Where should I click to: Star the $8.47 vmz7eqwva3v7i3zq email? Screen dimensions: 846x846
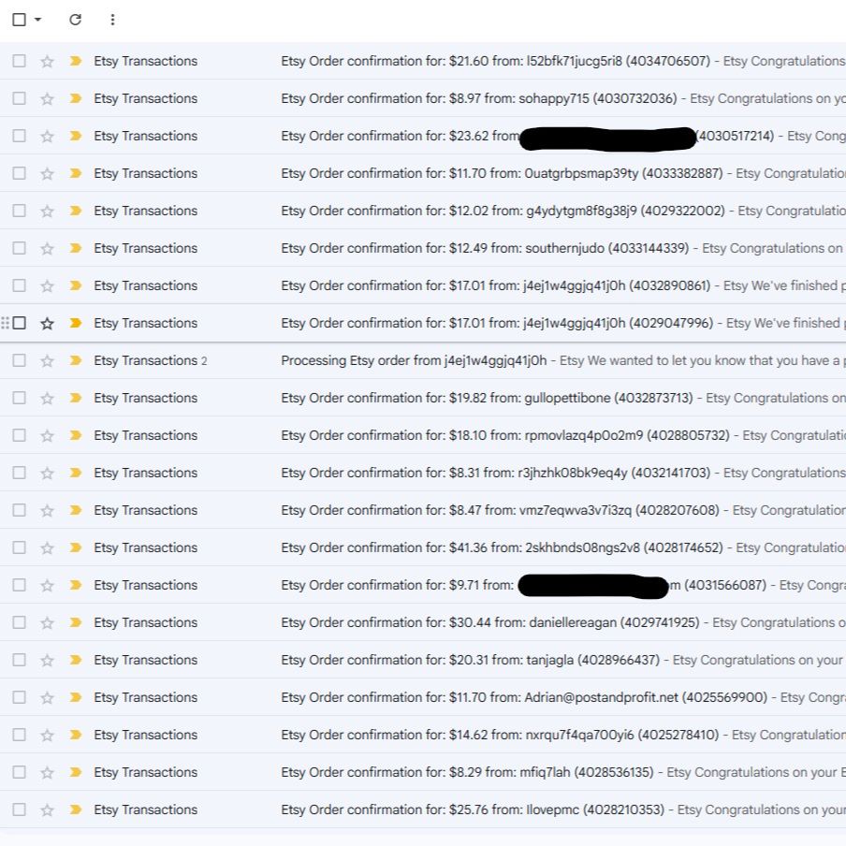[48, 510]
